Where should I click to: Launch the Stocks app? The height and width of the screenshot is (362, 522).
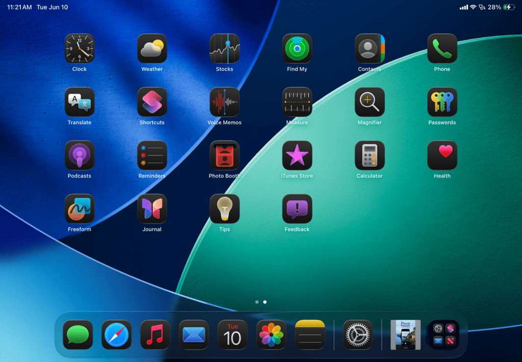(224, 48)
